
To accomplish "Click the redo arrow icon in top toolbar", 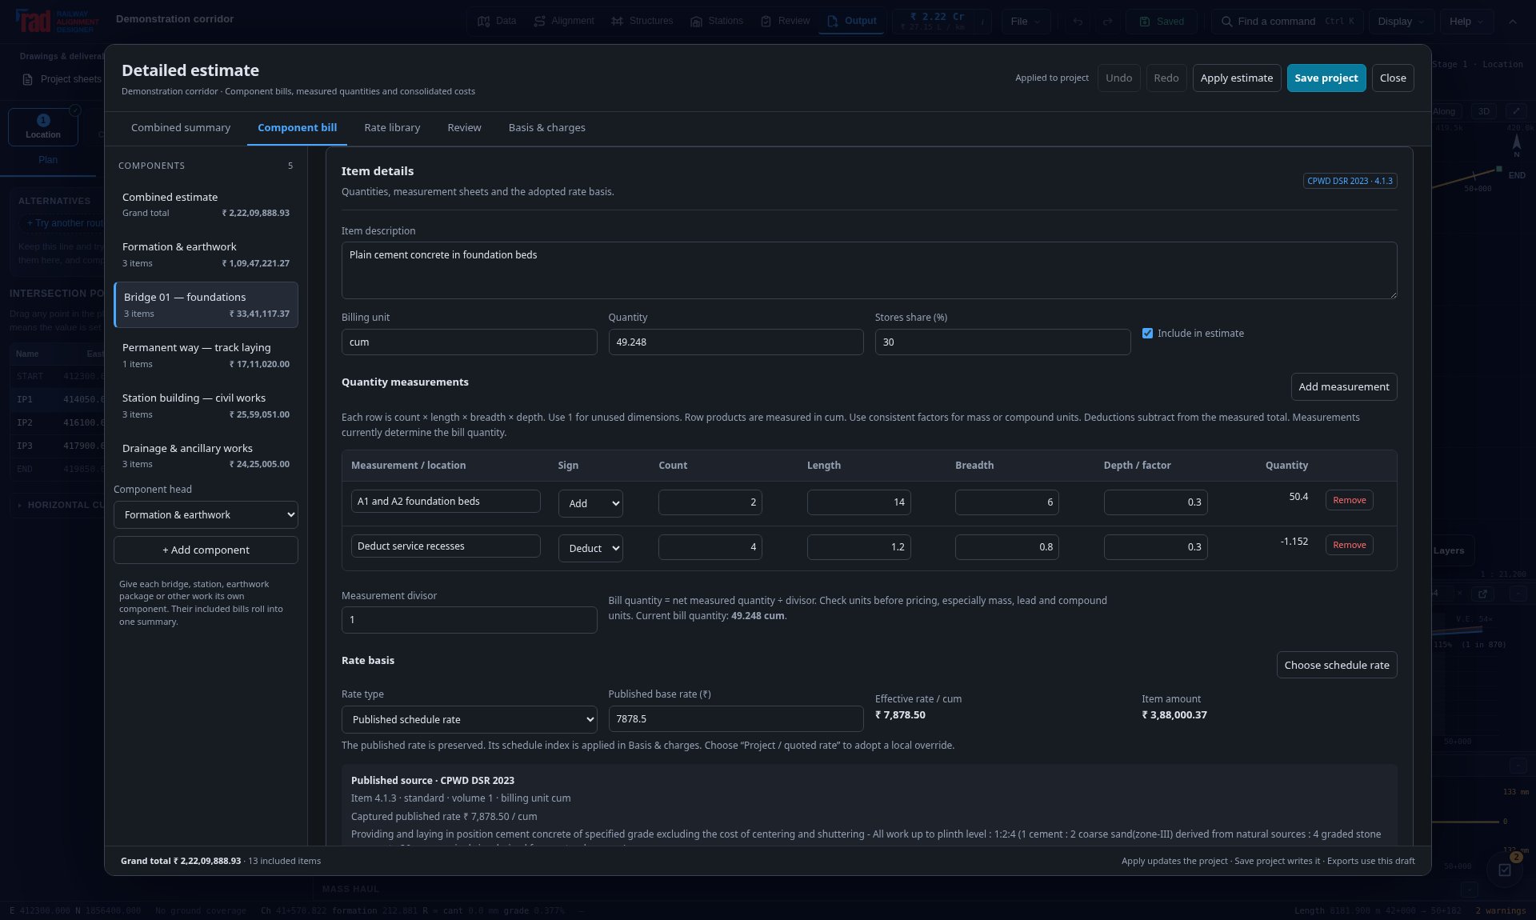I will [1108, 22].
